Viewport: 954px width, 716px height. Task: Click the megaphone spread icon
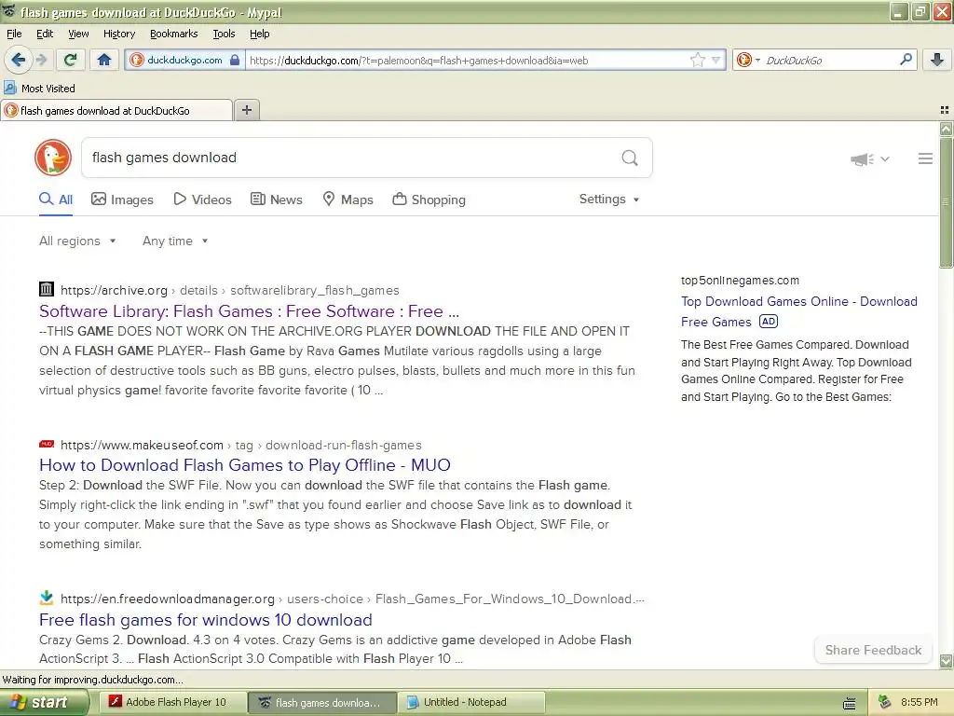862,159
